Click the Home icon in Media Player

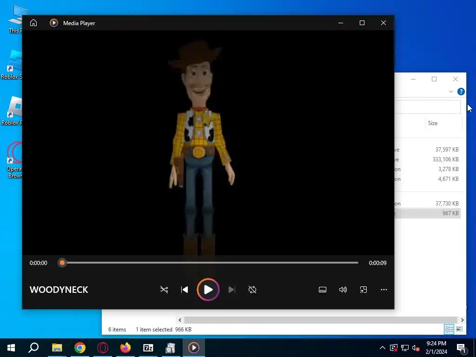[33, 23]
